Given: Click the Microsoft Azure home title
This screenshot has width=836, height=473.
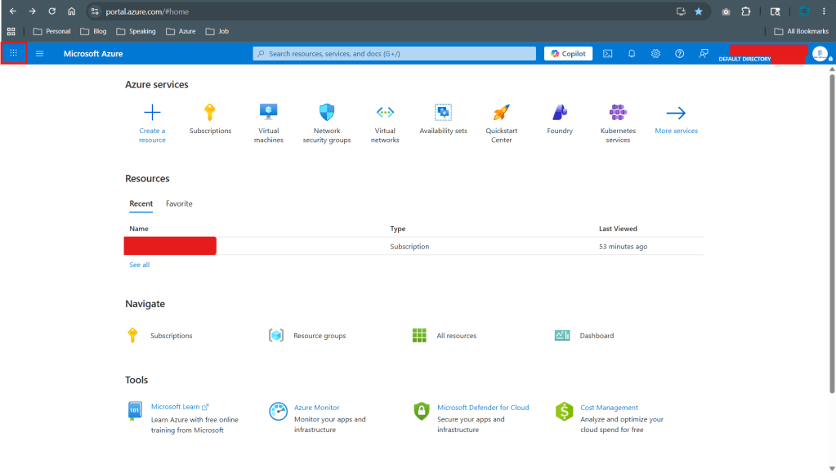Looking at the screenshot, I should [93, 53].
